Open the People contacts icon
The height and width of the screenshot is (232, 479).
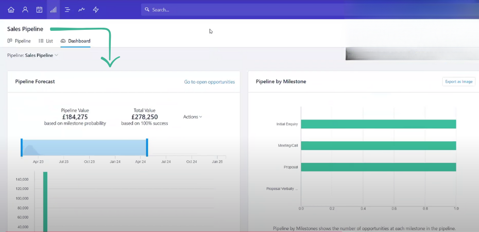point(25,9)
